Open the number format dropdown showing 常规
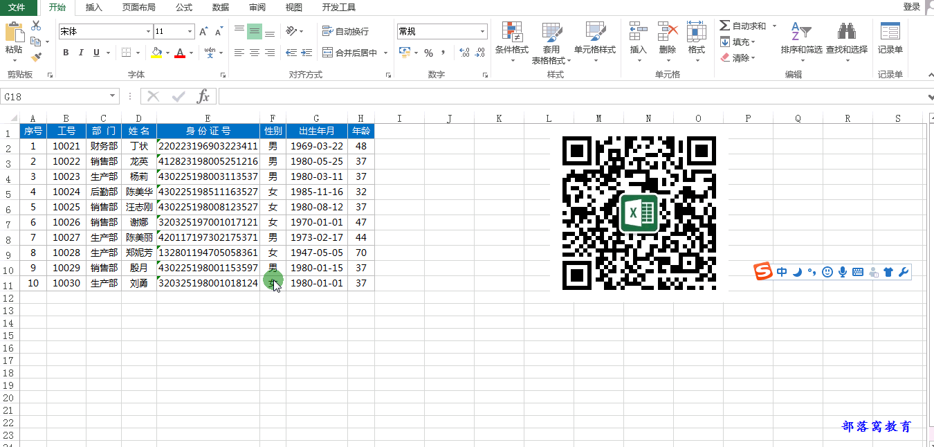 483,32
